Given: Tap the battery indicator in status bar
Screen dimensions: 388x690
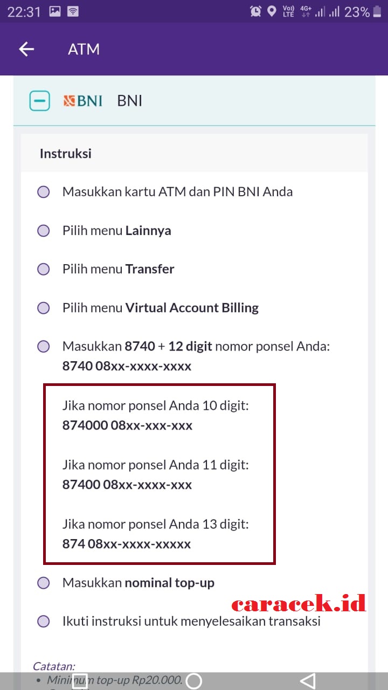Looking at the screenshot, I should [x=379, y=11].
